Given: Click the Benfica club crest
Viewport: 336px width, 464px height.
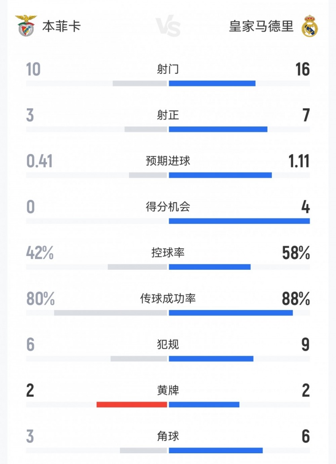Looking at the screenshot, I should 26,26.
